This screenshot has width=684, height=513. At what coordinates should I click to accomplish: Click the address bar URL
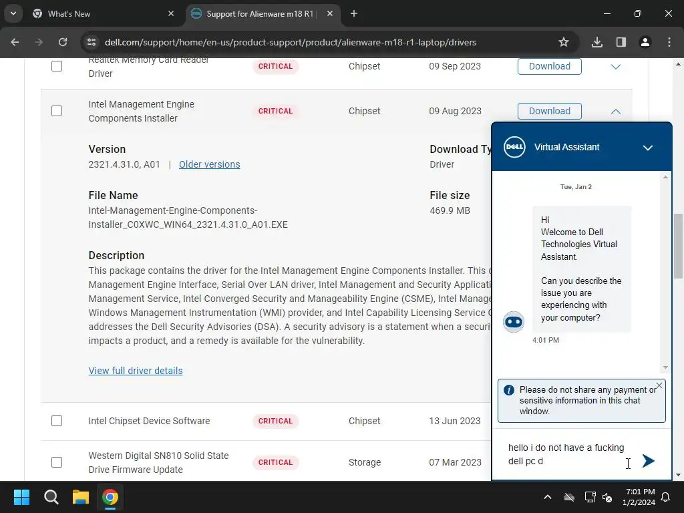(291, 42)
